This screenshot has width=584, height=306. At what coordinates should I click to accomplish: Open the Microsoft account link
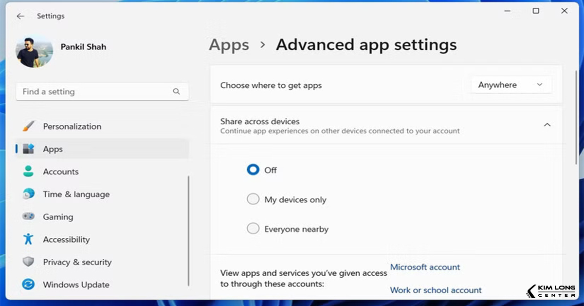coord(425,267)
